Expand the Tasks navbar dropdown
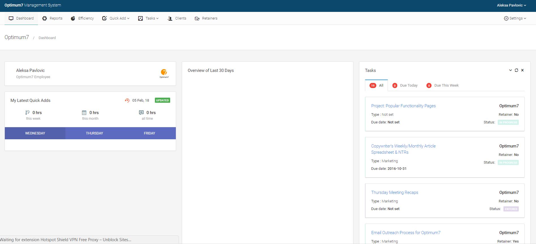 [x=148, y=18]
